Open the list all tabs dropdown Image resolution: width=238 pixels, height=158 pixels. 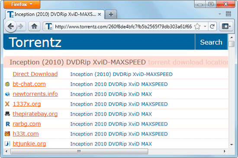(220, 14)
